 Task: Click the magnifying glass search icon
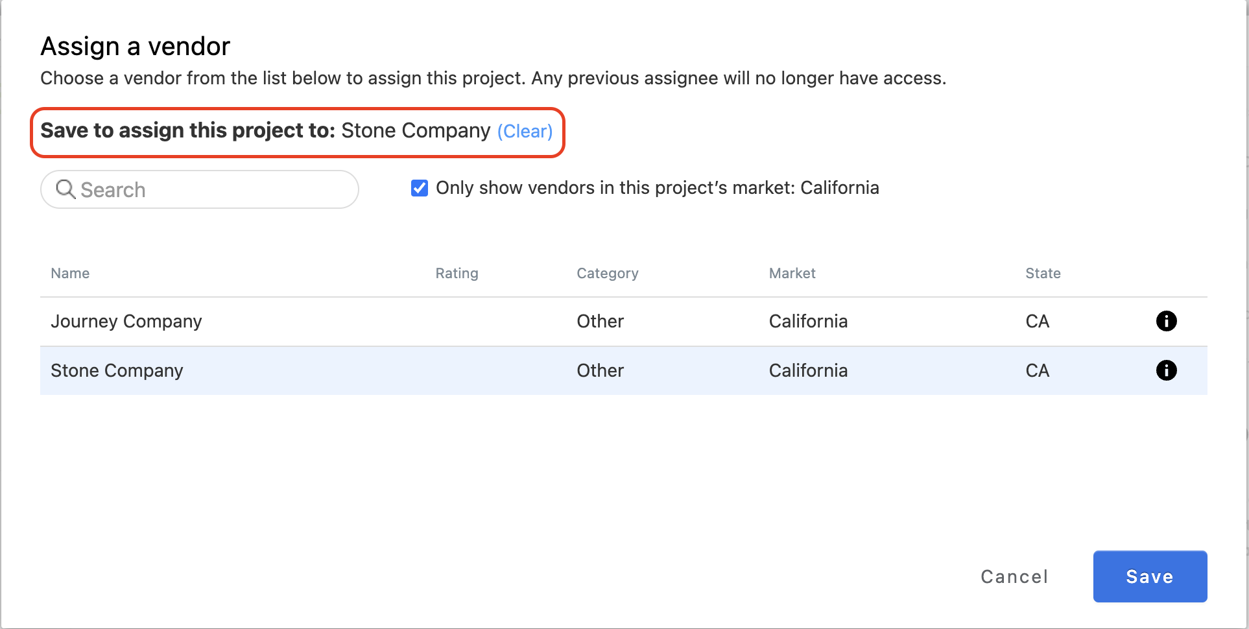point(65,189)
